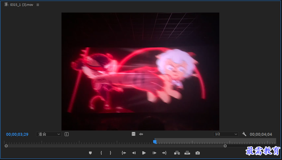Viewport: 282px width, 160px height.
Task: Click the left zoom scroll bar handle
Action: [x=6, y=146]
